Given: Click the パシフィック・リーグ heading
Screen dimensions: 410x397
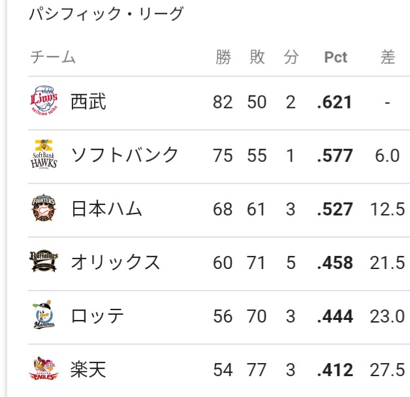Looking at the screenshot, I should click(x=106, y=14).
